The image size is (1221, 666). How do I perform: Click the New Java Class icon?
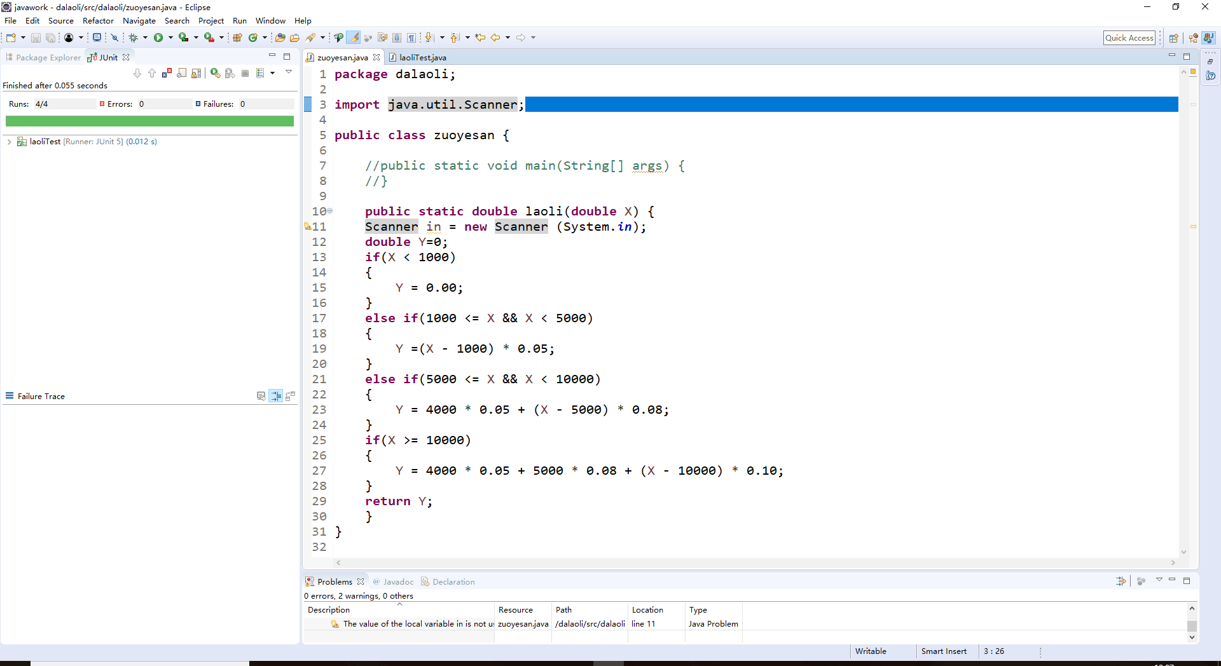(x=252, y=37)
